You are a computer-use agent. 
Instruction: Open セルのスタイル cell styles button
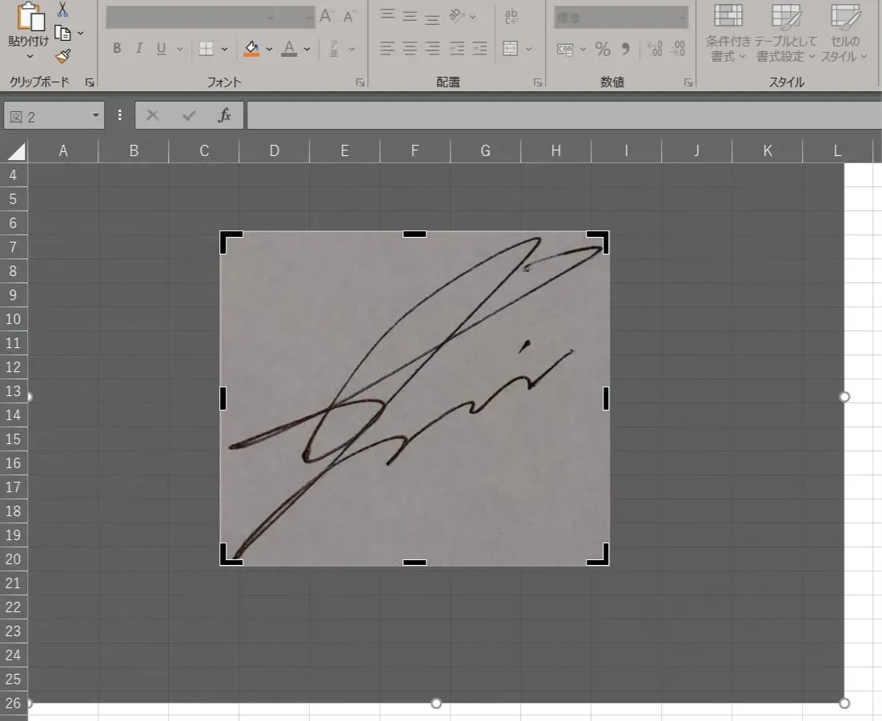click(844, 33)
